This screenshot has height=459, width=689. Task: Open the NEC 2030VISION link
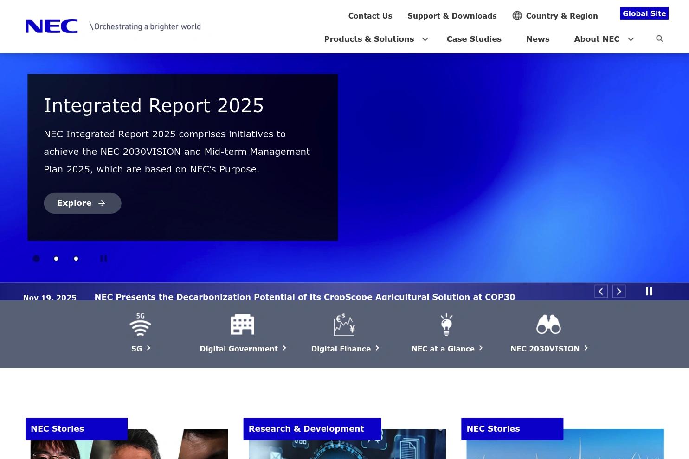click(549, 349)
